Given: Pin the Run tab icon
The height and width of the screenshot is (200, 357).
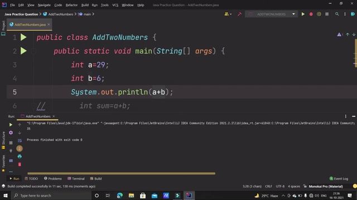Looking at the screenshot, I should pos(11,151).
